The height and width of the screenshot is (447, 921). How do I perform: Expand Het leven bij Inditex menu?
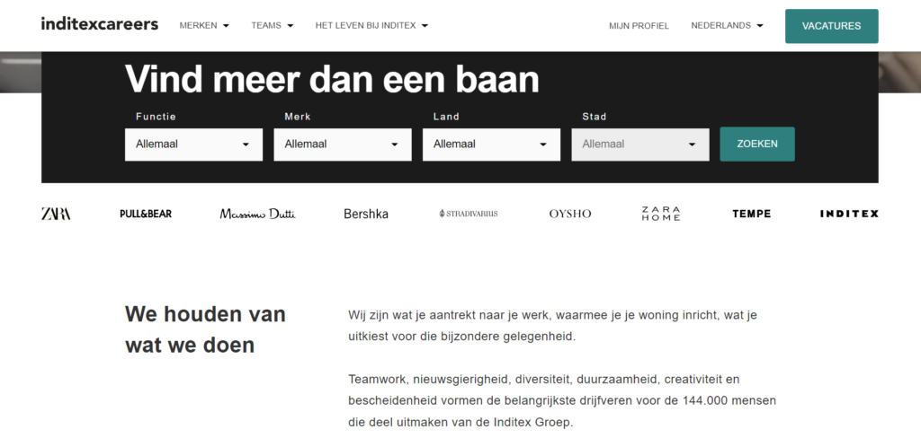coord(371,26)
